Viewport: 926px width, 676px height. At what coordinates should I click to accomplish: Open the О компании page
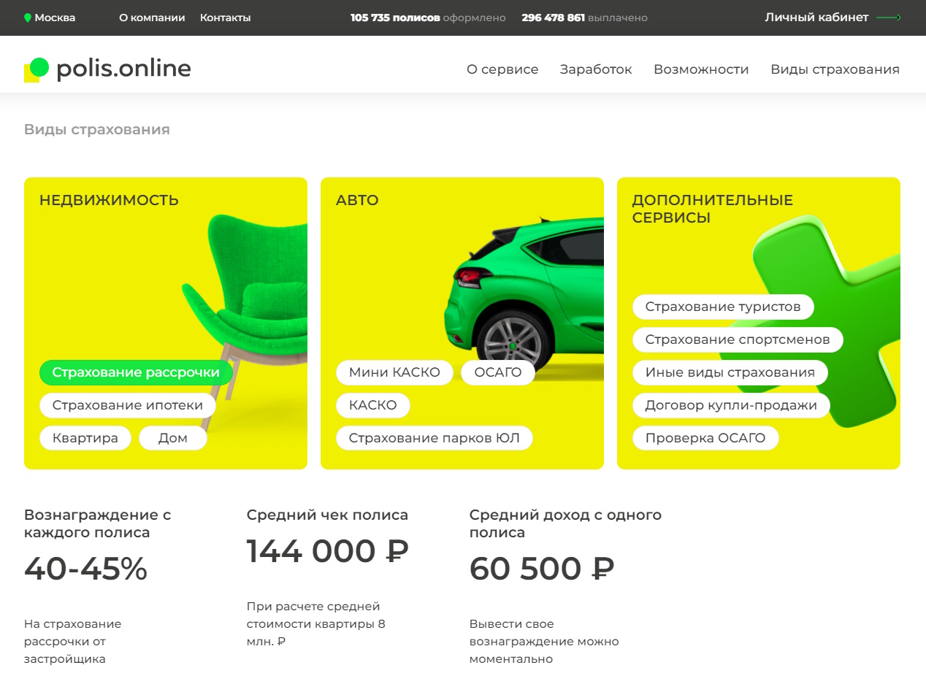pyautogui.click(x=152, y=18)
